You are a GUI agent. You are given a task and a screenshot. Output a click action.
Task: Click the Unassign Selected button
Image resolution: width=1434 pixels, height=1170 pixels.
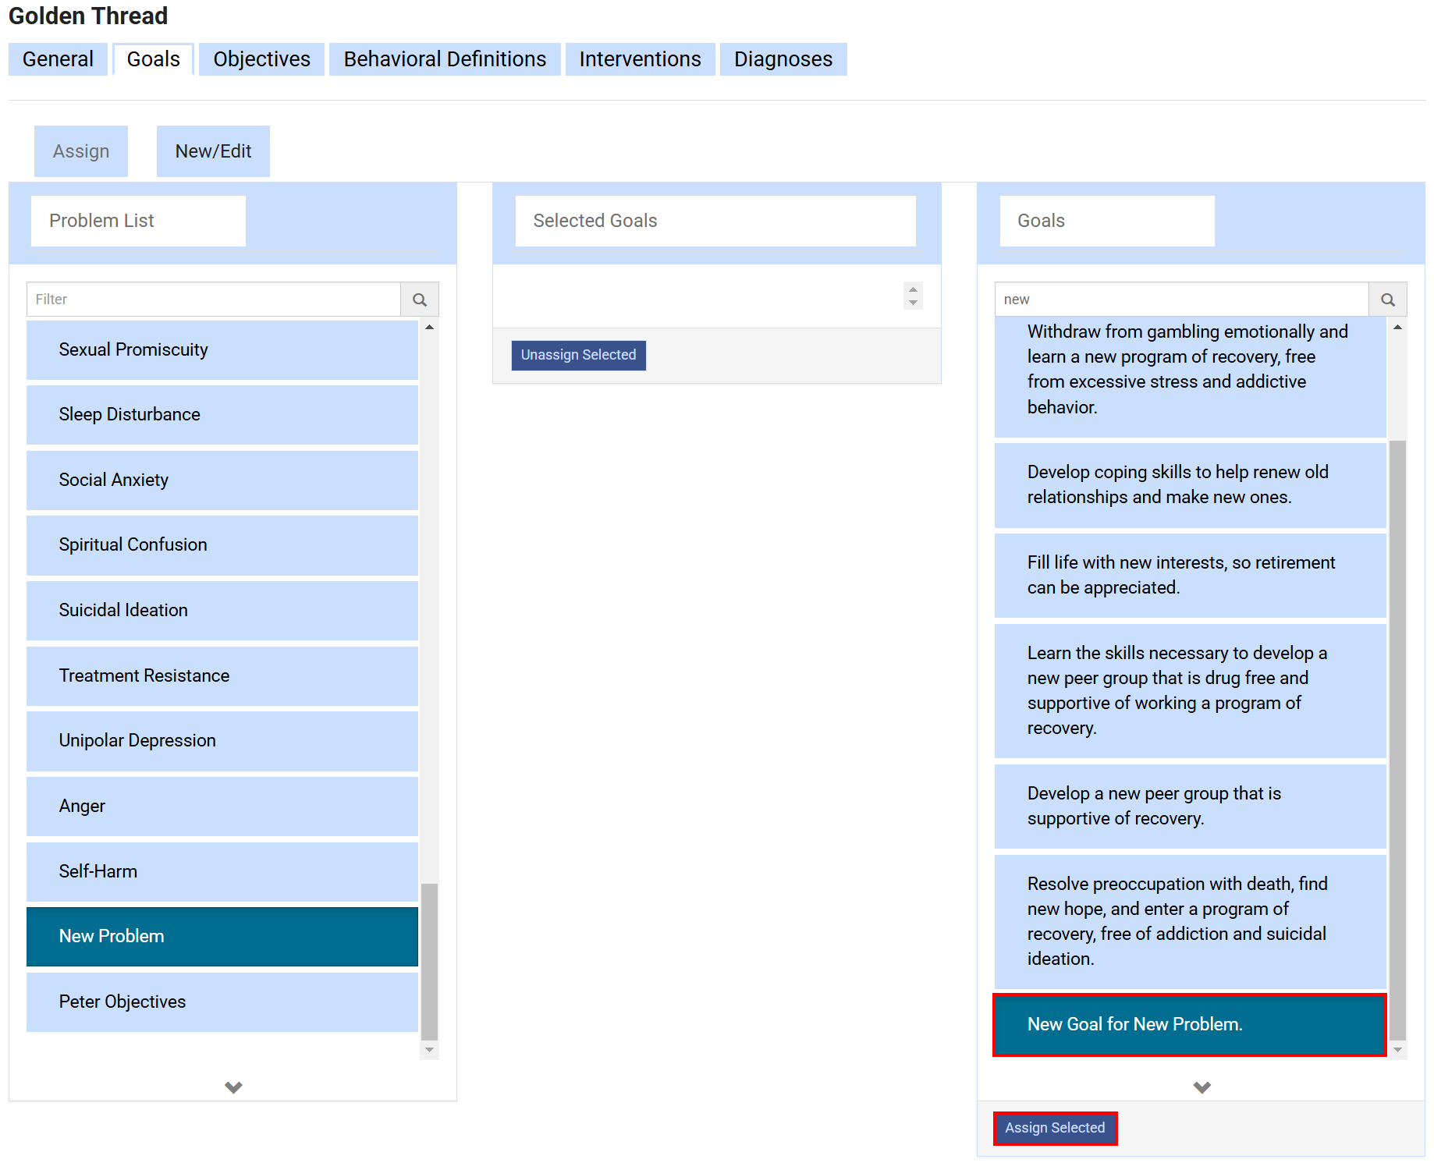point(578,355)
